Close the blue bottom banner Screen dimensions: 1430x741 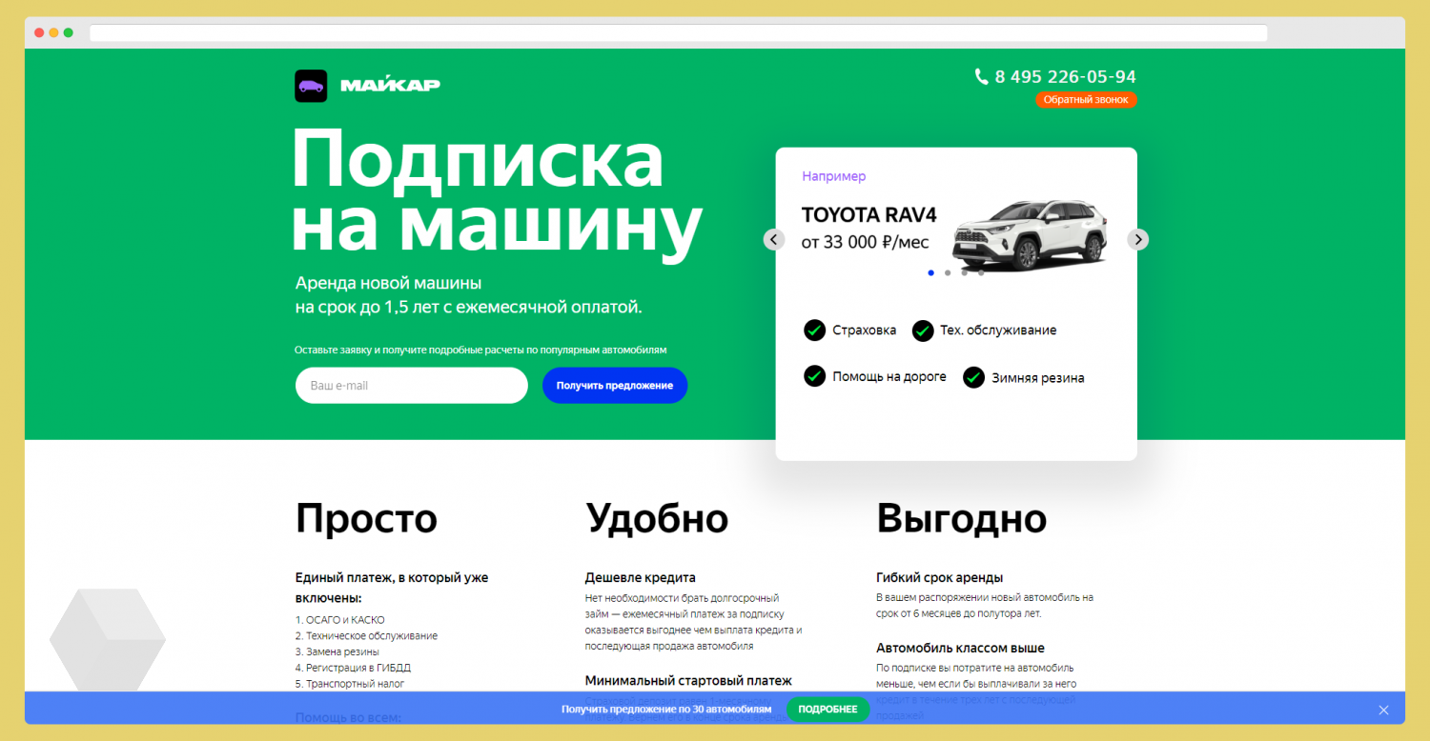1383,710
